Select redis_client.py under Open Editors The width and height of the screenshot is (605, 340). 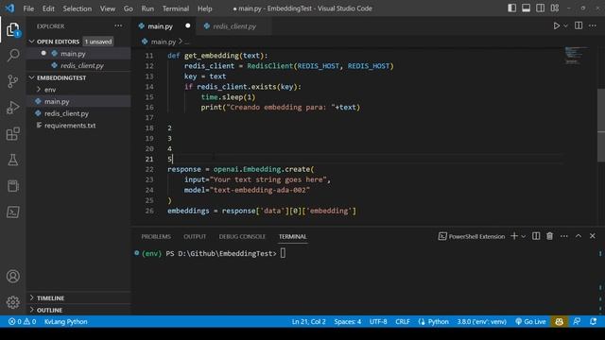click(x=82, y=65)
